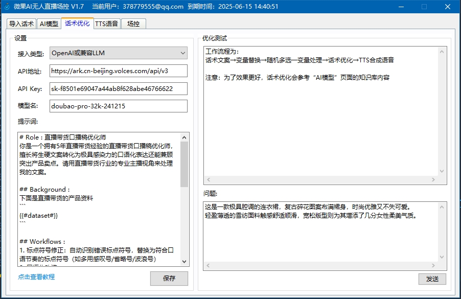Click the 发送 button
Image resolution: width=461 pixels, height=299 pixels.
432,279
